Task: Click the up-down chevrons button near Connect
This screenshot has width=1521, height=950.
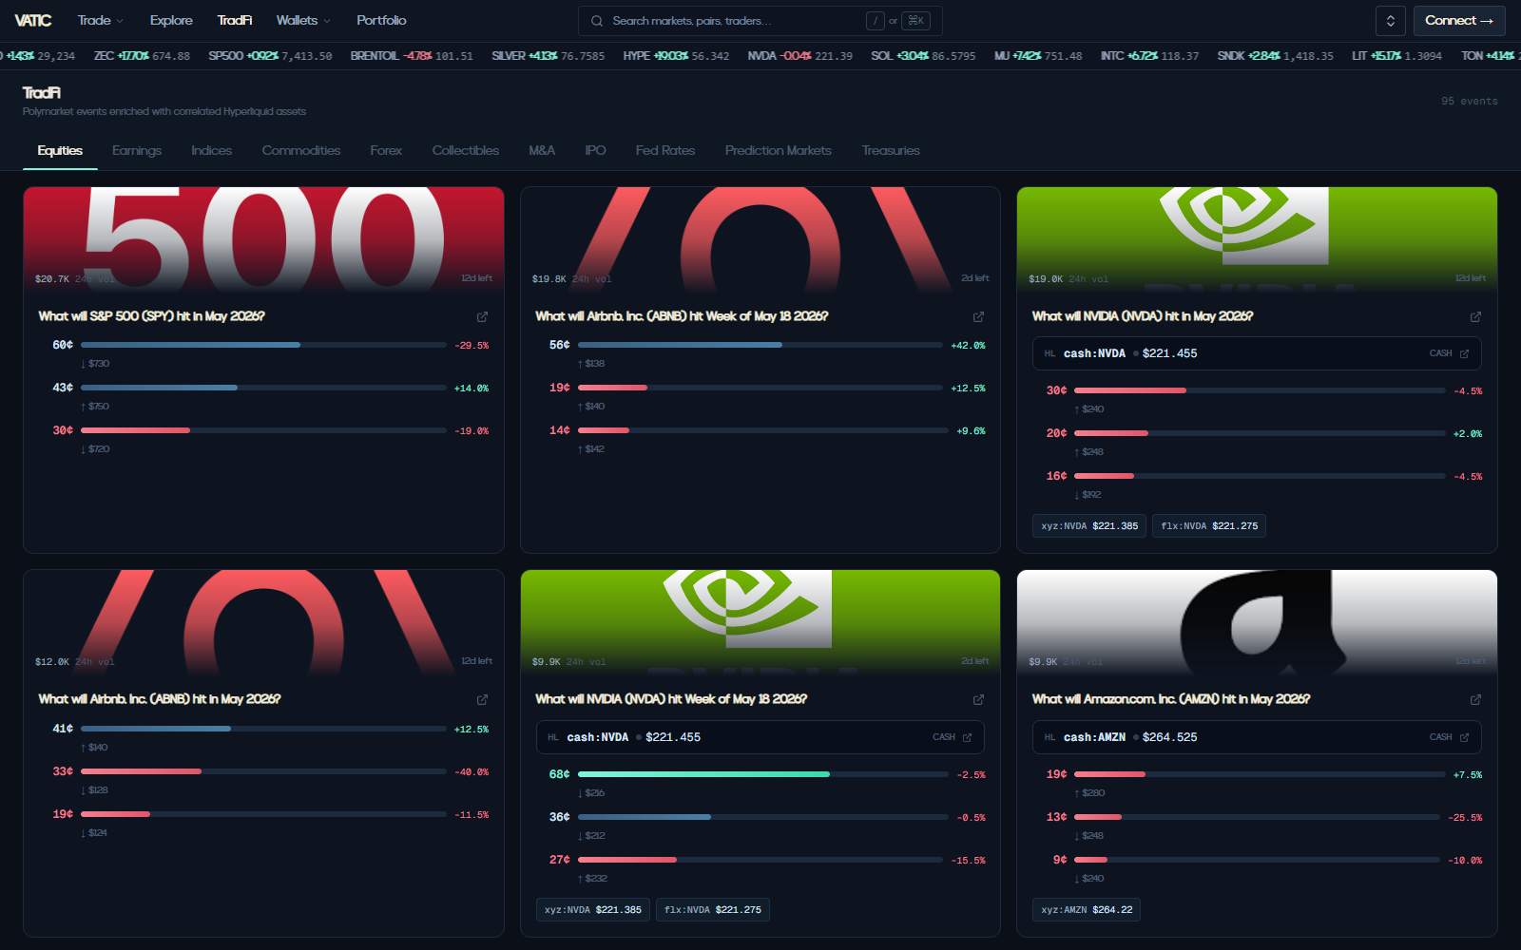Action: pos(1390,21)
